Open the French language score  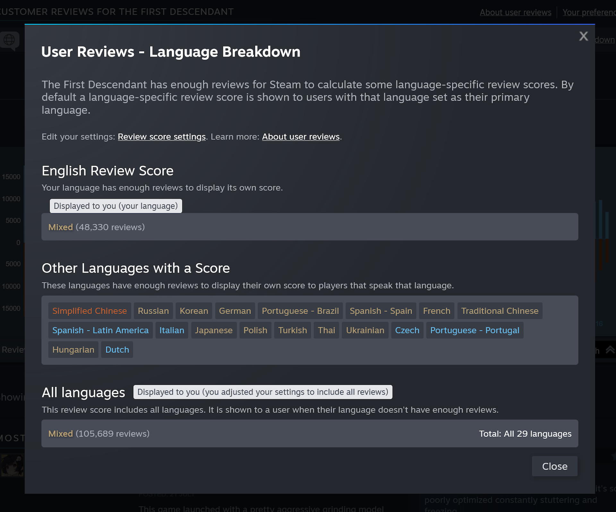coord(436,311)
